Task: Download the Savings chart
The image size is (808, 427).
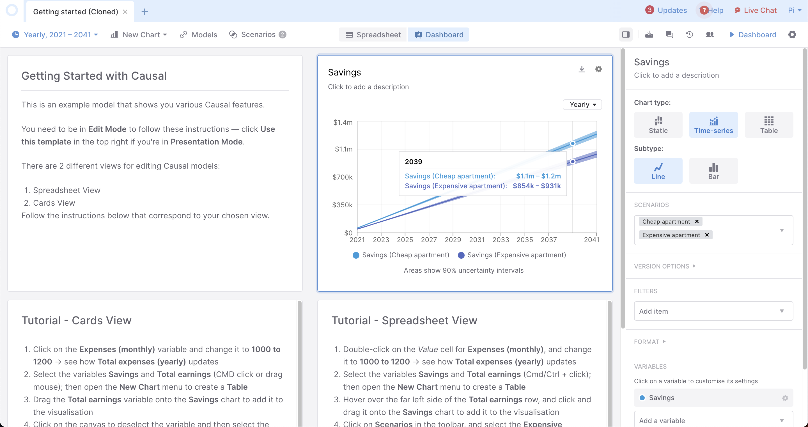Action: (582, 69)
